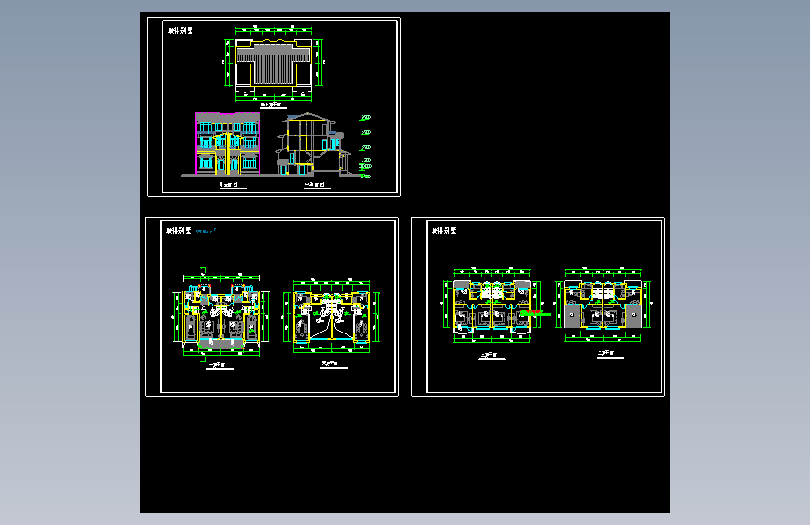Select the left floor plan in bottom-left sheet
This screenshot has height=525, width=810.
(220, 314)
